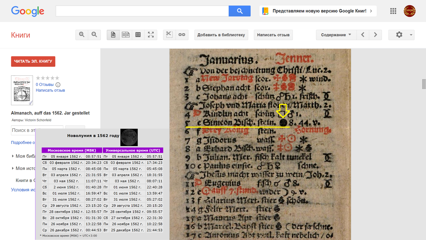Open the new Google Books version banner

click(318, 11)
